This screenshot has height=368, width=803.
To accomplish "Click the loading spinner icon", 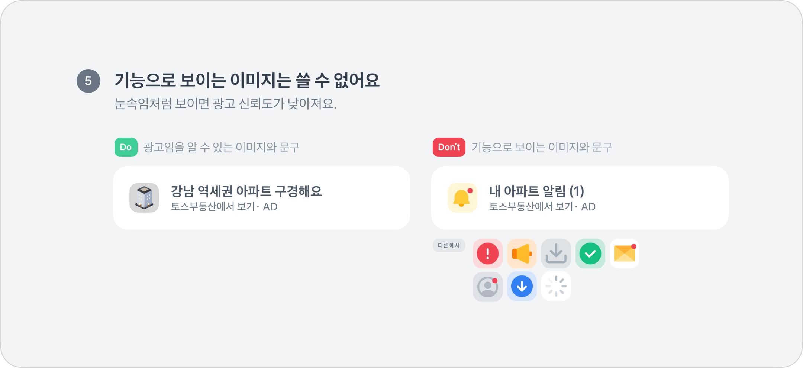I will (556, 287).
